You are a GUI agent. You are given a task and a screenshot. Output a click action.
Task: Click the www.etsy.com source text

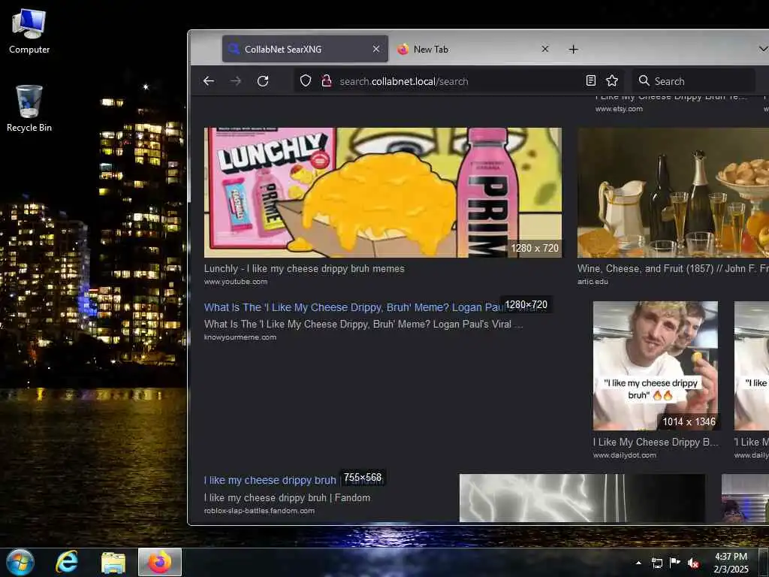619,109
